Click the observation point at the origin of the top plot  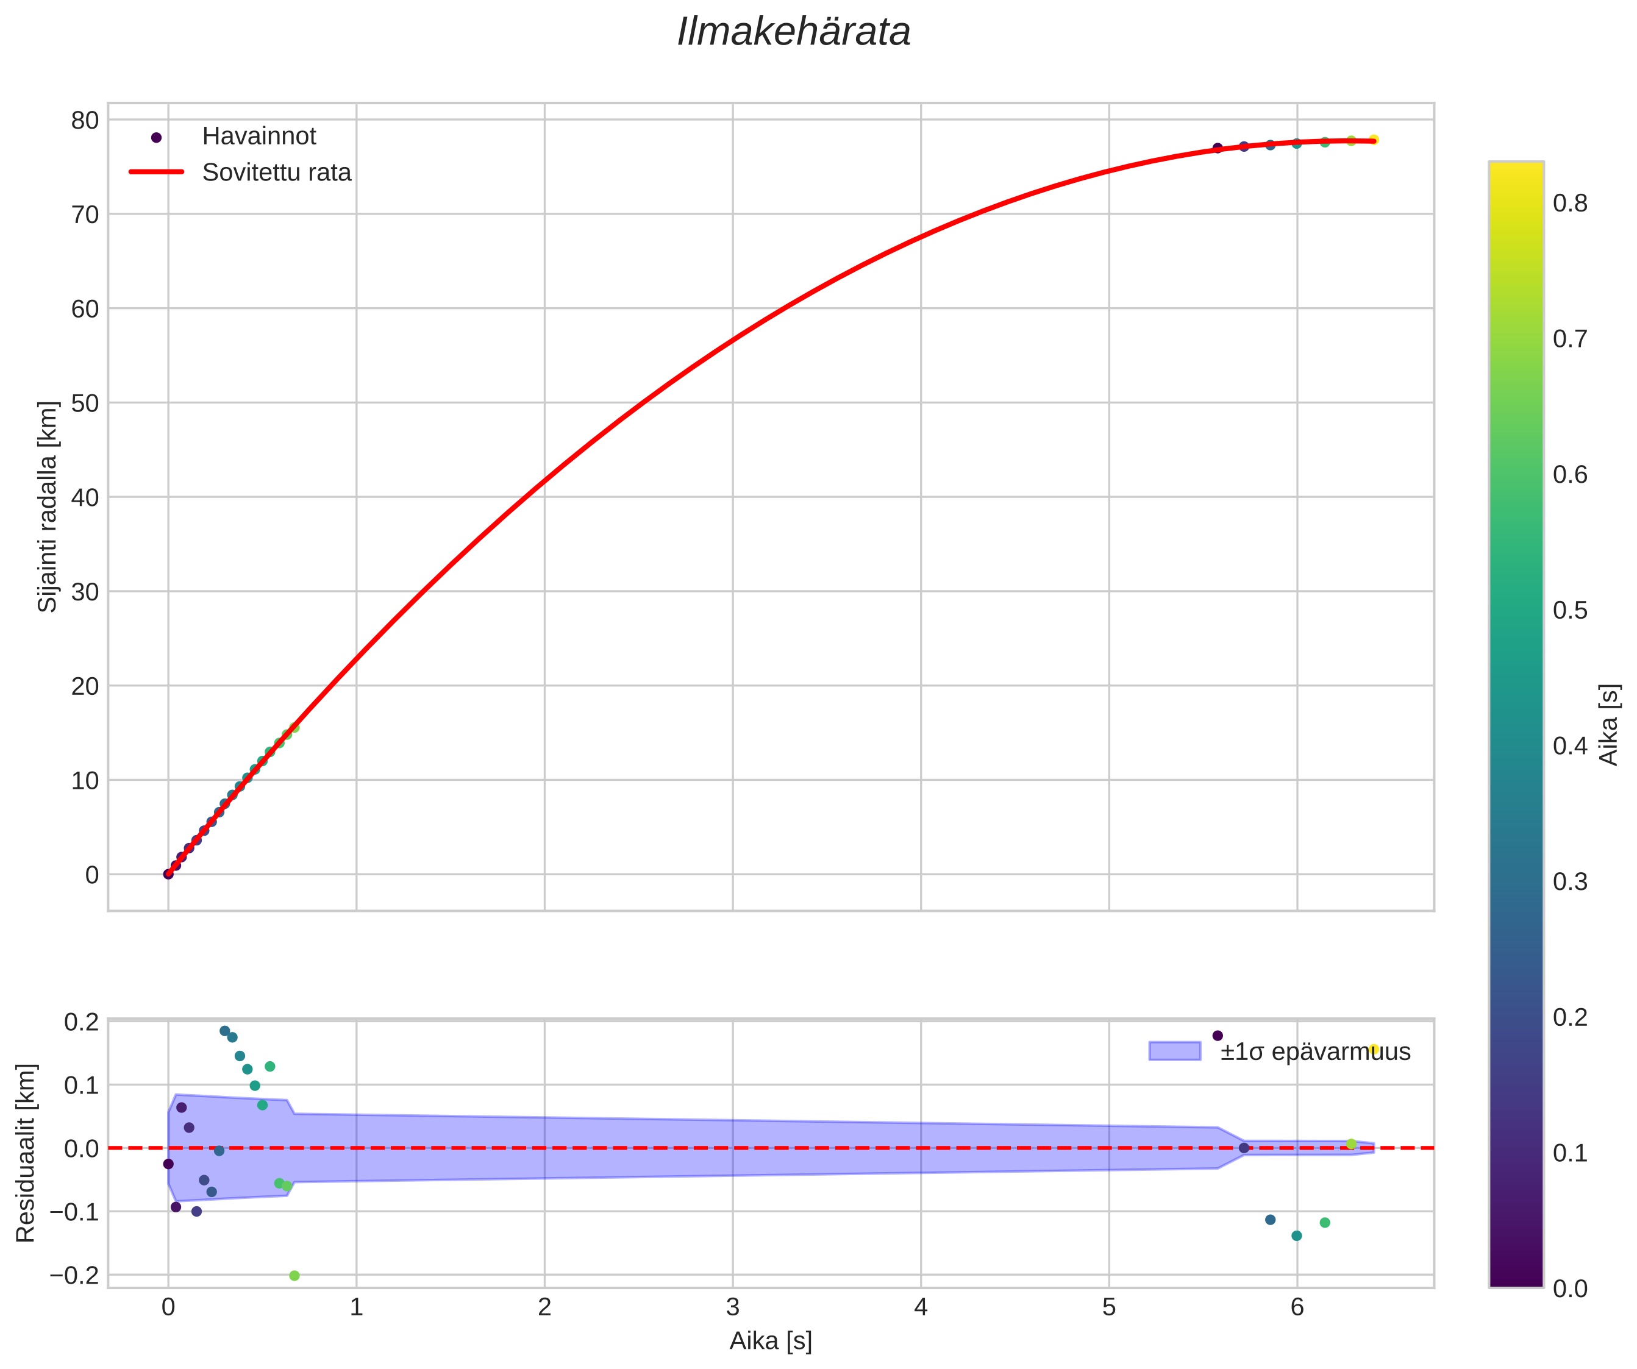[168, 874]
